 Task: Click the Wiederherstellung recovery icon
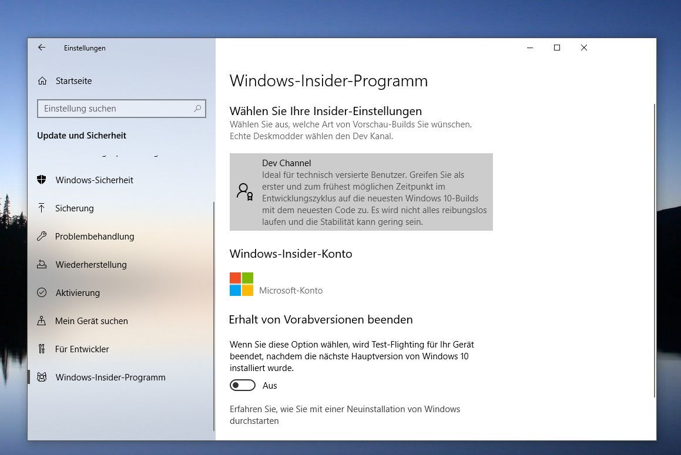42,264
